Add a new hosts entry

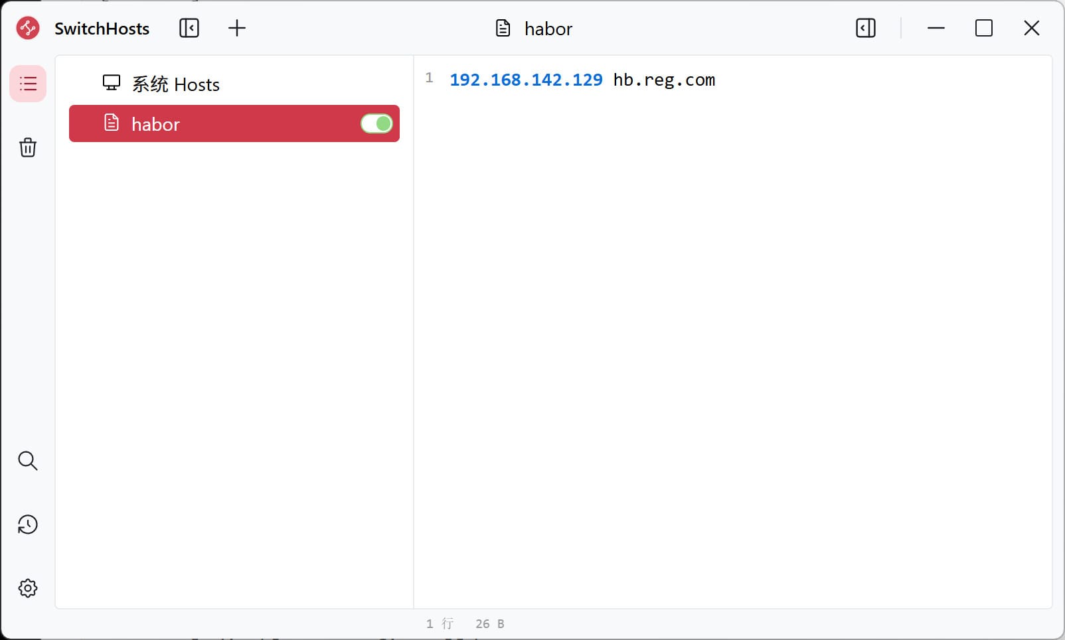(x=237, y=28)
